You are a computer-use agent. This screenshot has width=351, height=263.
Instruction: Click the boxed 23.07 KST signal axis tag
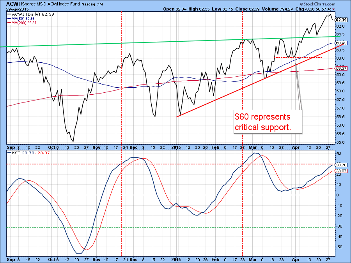[341, 171]
